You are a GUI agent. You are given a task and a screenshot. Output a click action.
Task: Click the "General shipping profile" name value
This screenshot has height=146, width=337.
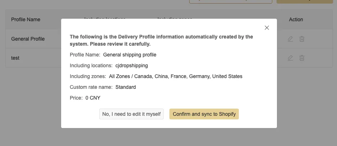[129, 55]
